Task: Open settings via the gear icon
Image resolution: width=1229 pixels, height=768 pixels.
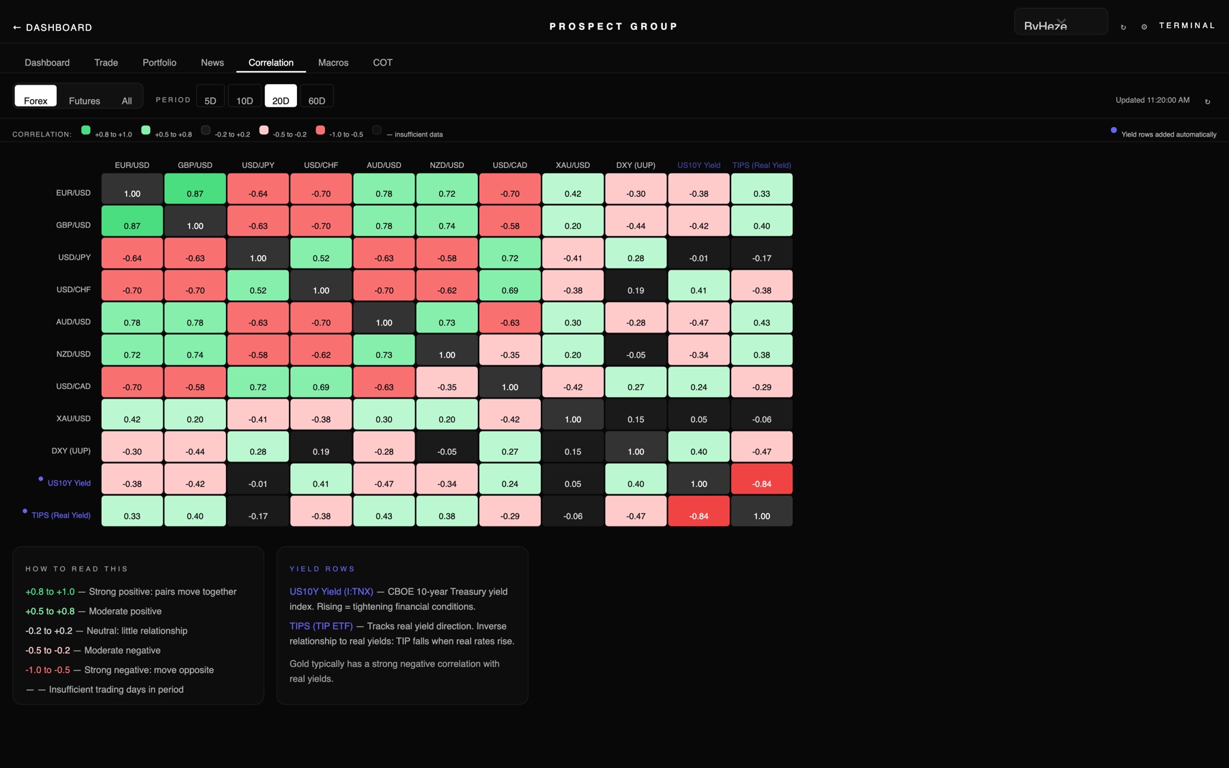Action: coord(1144,27)
